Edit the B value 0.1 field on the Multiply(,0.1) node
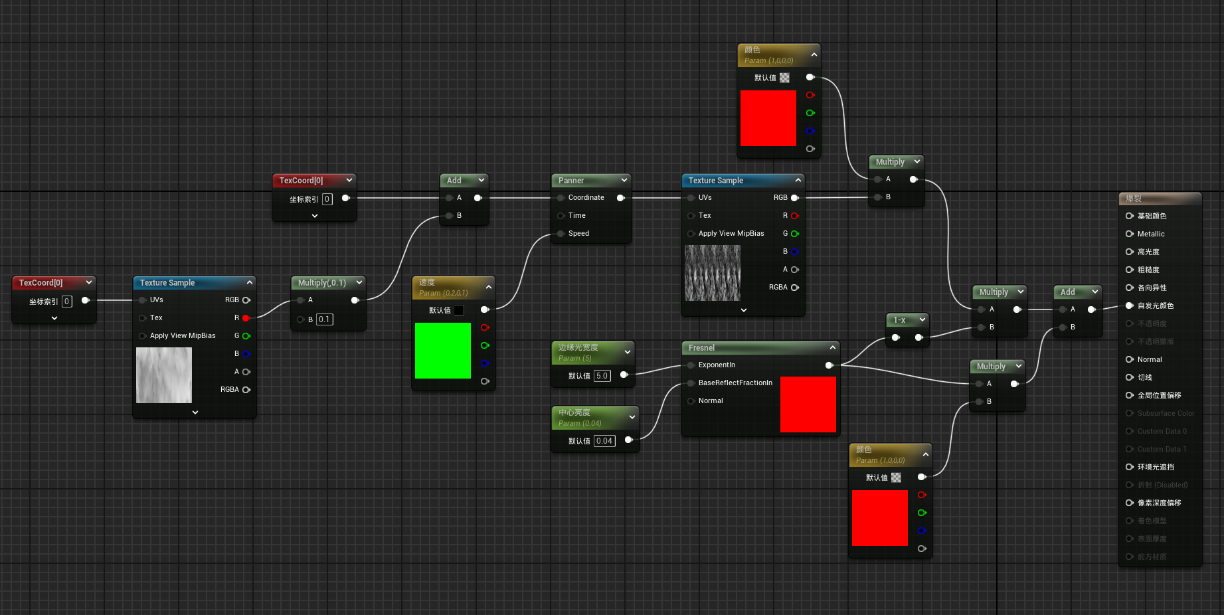The width and height of the screenshot is (1224, 615). 324,319
